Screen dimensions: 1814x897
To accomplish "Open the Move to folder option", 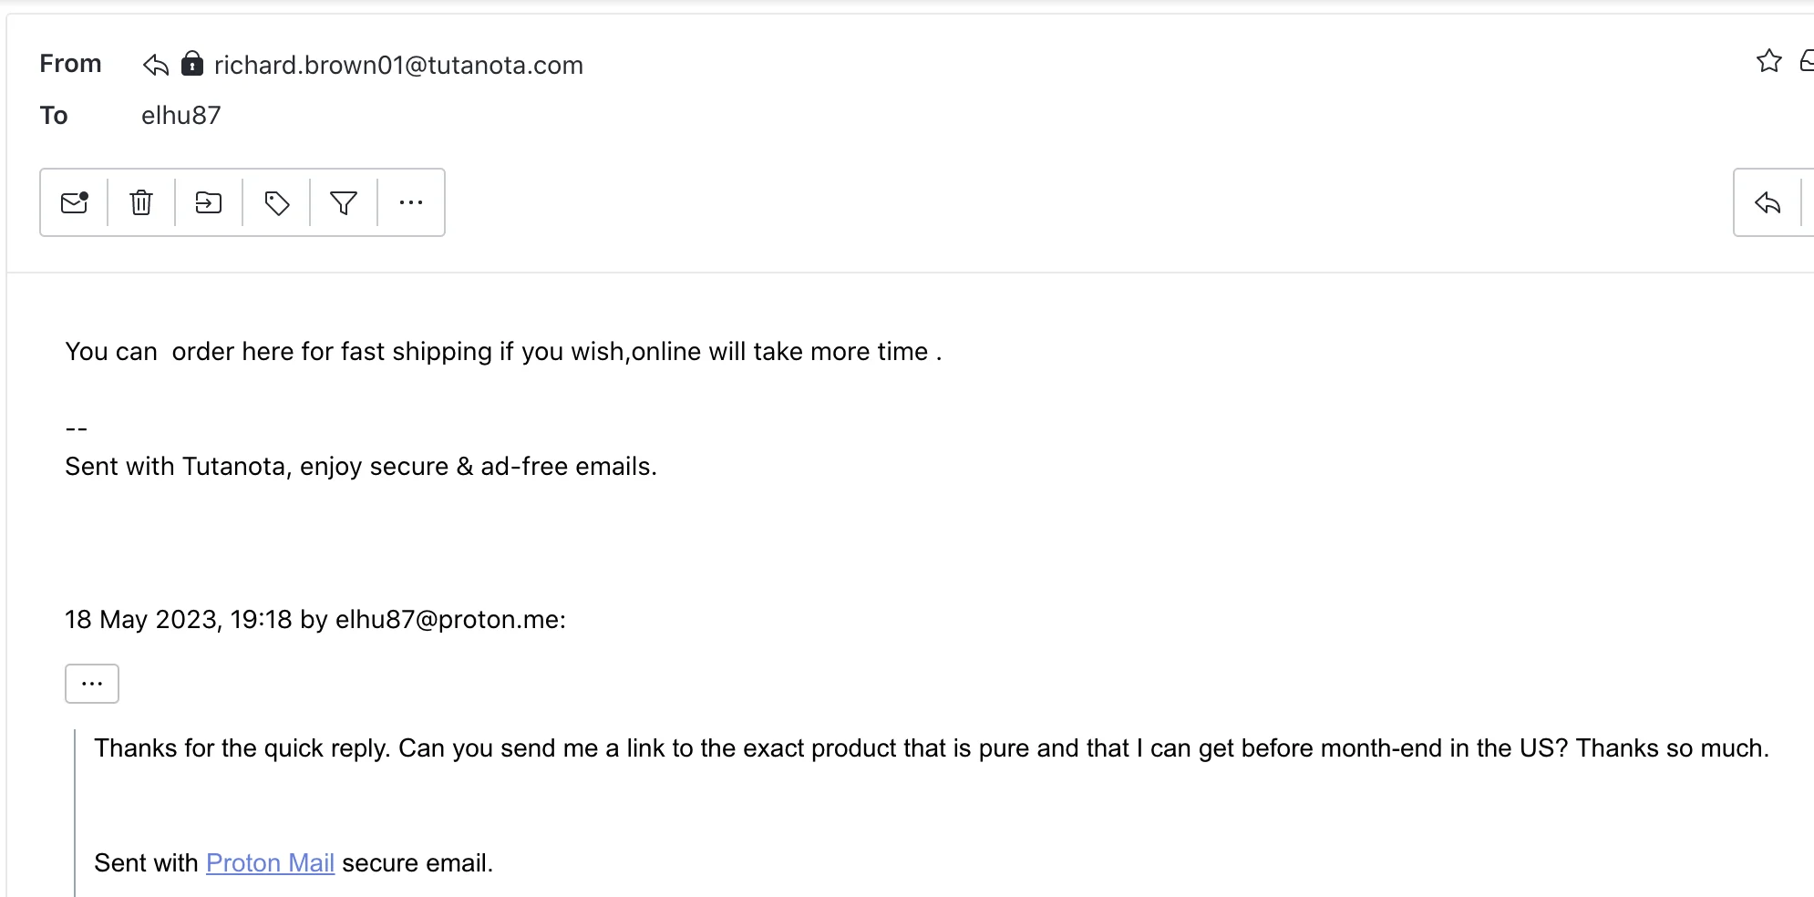I will 209,202.
